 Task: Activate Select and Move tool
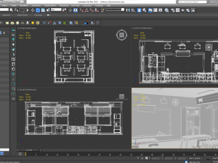tap(33, 10)
